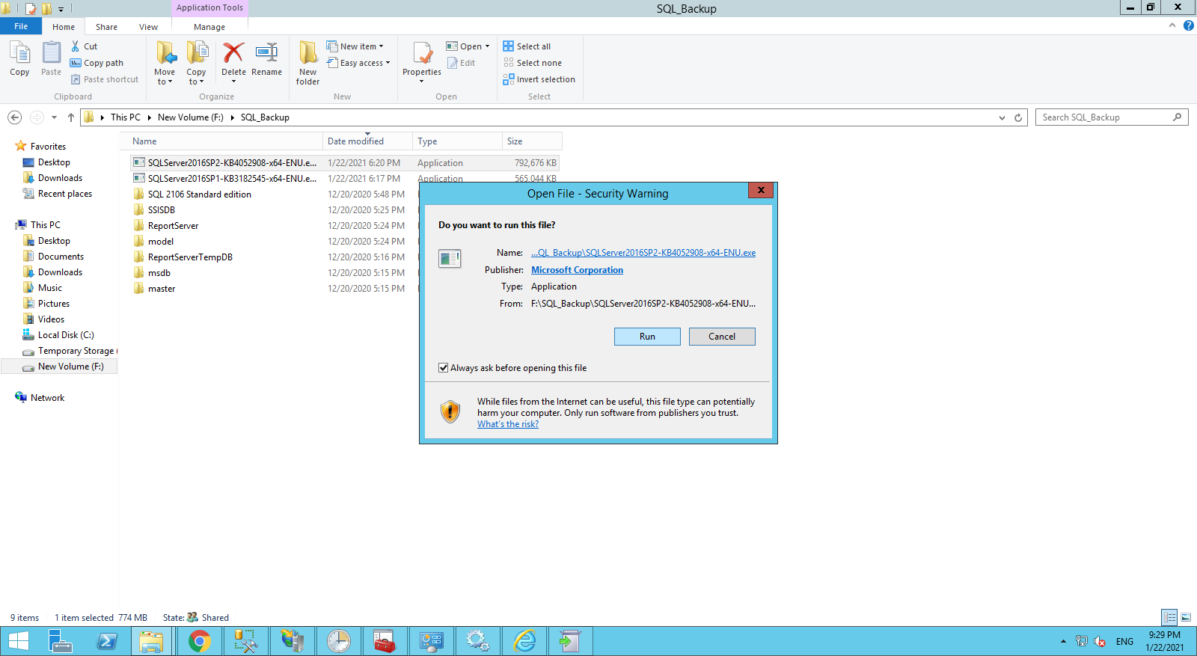1197x656 pixels.
Task: Click the ENG language indicator
Action: [x=1124, y=642]
